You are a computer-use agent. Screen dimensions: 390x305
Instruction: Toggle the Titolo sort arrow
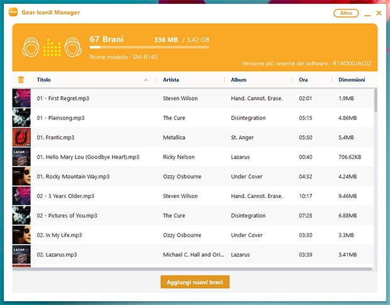(146, 80)
